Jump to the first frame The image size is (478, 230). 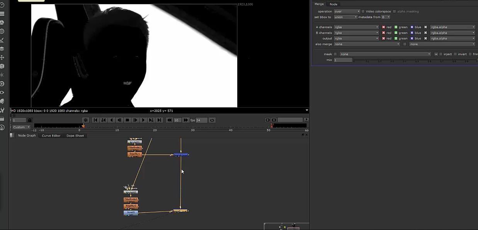95,120
